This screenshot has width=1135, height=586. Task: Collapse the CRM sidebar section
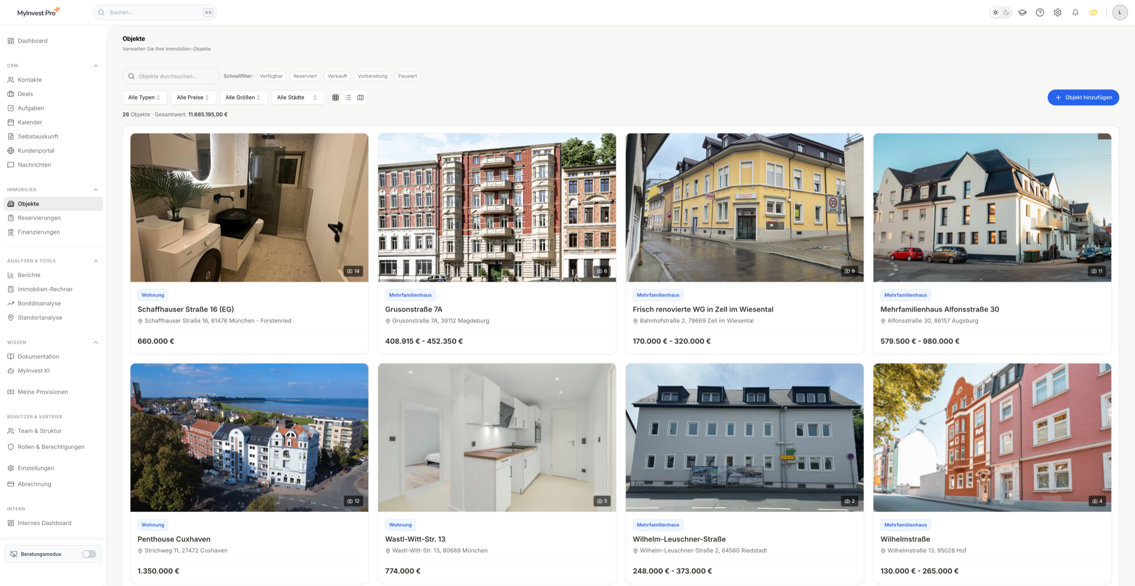point(96,66)
